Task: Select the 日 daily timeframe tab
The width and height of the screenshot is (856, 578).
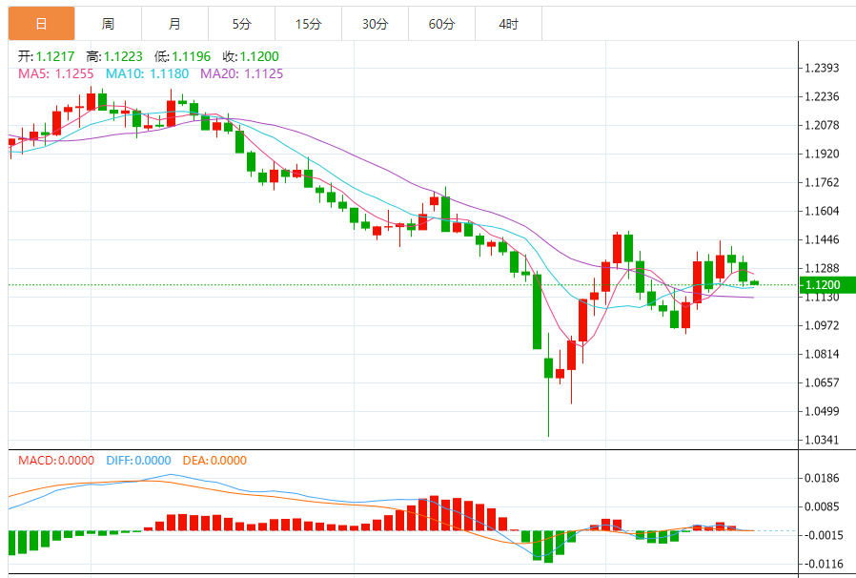Action: (x=42, y=24)
